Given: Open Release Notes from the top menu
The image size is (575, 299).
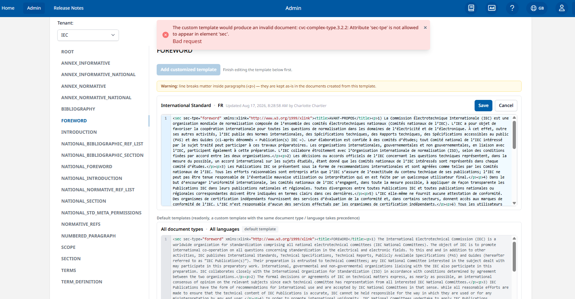Looking at the screenshot, I should 69,8.
